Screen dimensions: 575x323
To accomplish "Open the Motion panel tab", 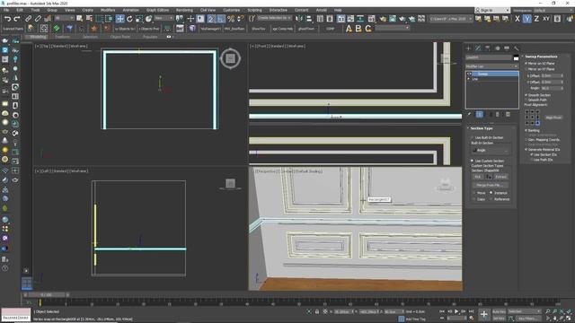I will (x=497, y=48).
